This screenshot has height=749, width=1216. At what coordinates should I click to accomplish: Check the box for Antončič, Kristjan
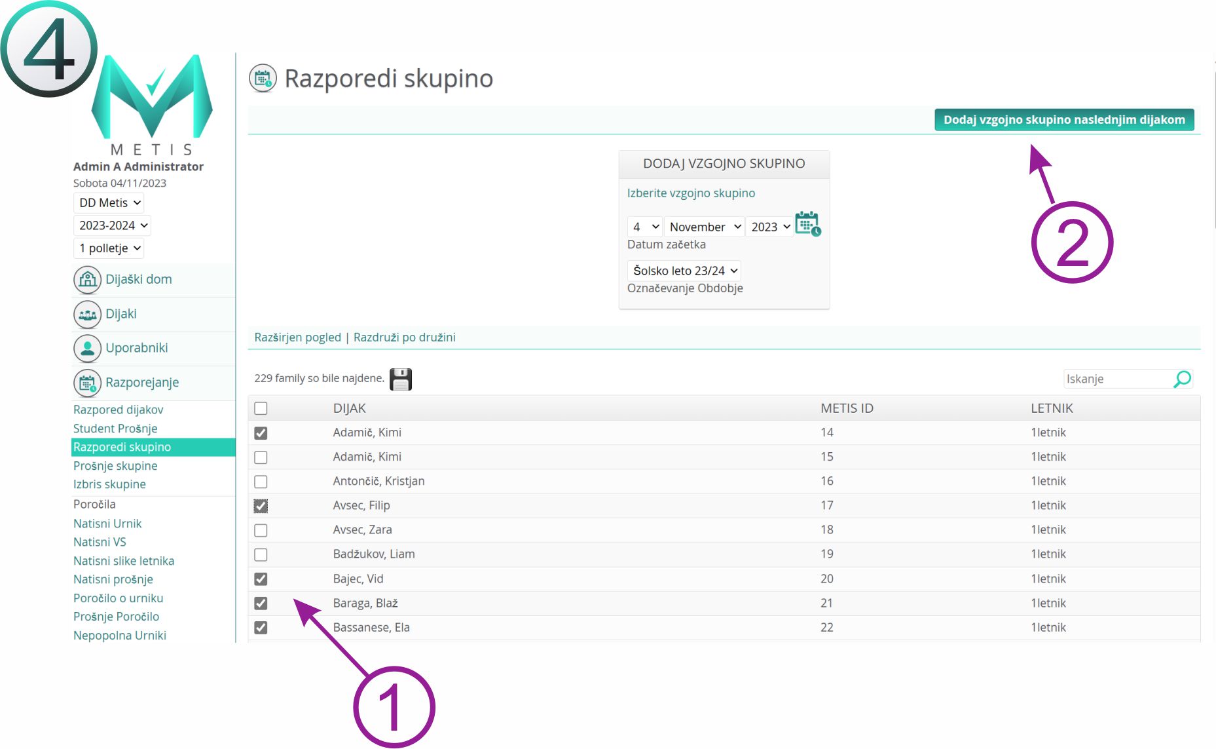(x=261, y=482)
